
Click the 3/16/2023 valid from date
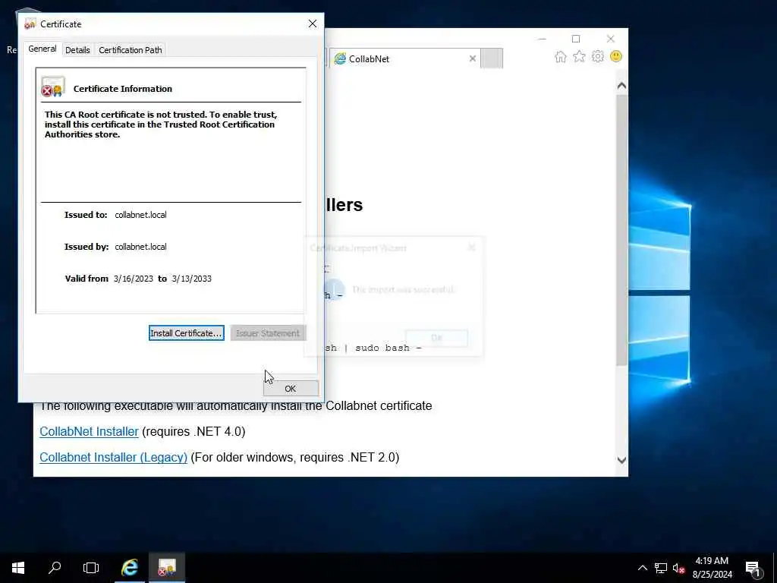pos(134,279)
